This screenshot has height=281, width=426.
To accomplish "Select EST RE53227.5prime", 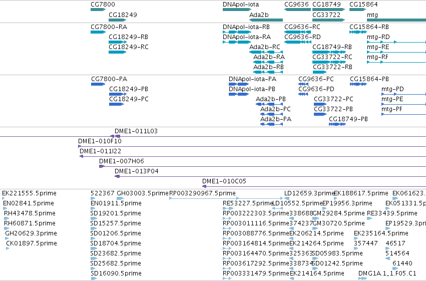I will pyautogui.click(x=228, y=208).
